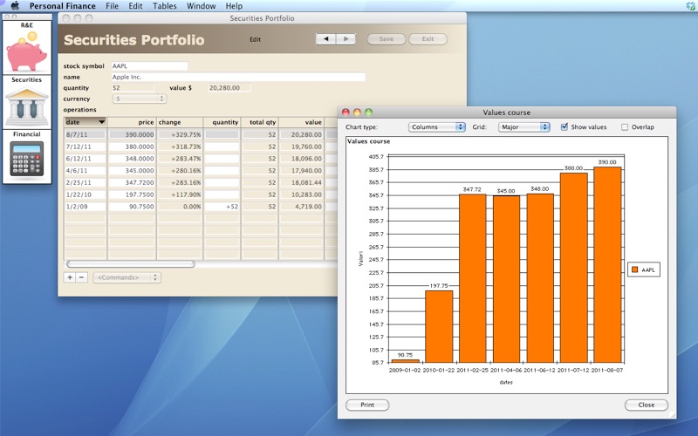Select the 4/6/11 date cell

[85, 170]
